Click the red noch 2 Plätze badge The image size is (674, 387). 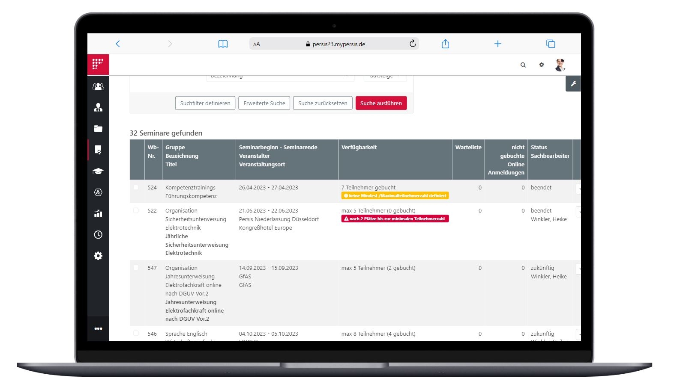(395, 219)
